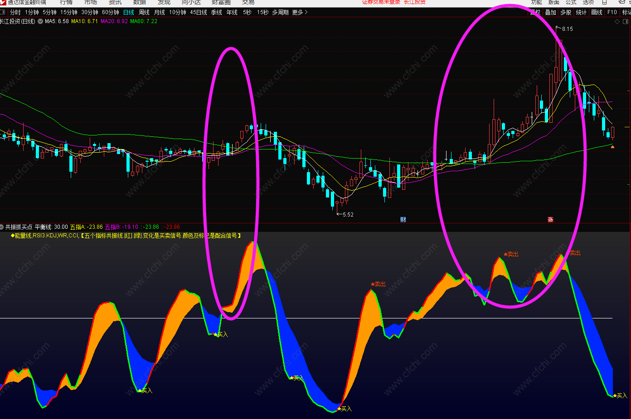Click the 证券交易未登录 login status link
The width and height of the screenshot is (631, 419).
pos(381,2)
